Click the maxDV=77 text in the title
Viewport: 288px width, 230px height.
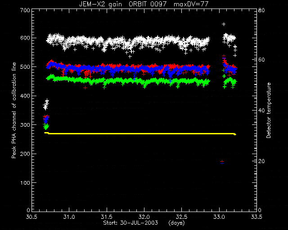[191, 4]
